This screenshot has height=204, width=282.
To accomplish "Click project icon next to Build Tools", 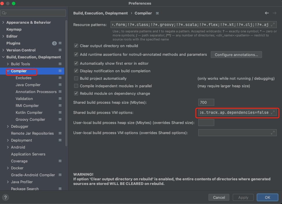I will [60, 64].
